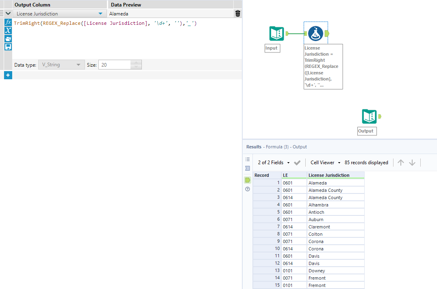This screenshot has height=289, width=437.
Task: Open recent and saved expressions folder icon
Action: 8,39
